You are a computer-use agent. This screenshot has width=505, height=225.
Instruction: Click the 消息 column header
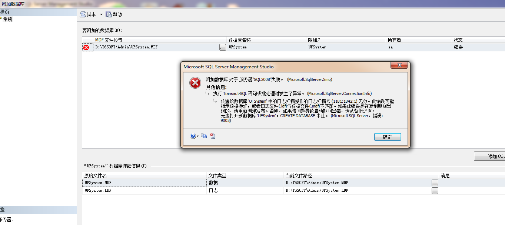472,175
